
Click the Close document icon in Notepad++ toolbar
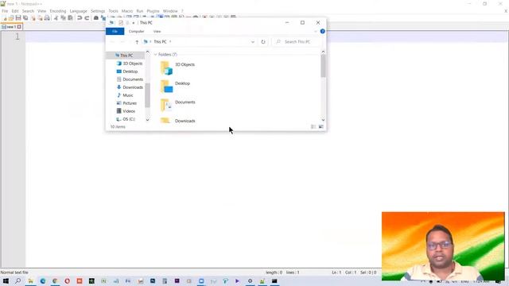pos(33,17)
